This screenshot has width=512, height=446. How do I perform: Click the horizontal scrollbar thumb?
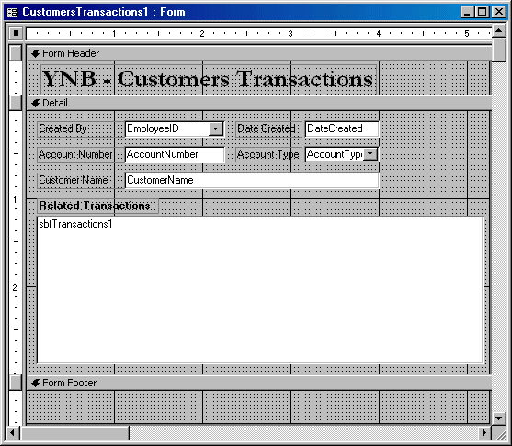[75, 433]
